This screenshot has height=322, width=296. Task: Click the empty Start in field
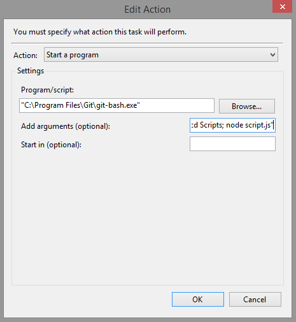point(232,144)
